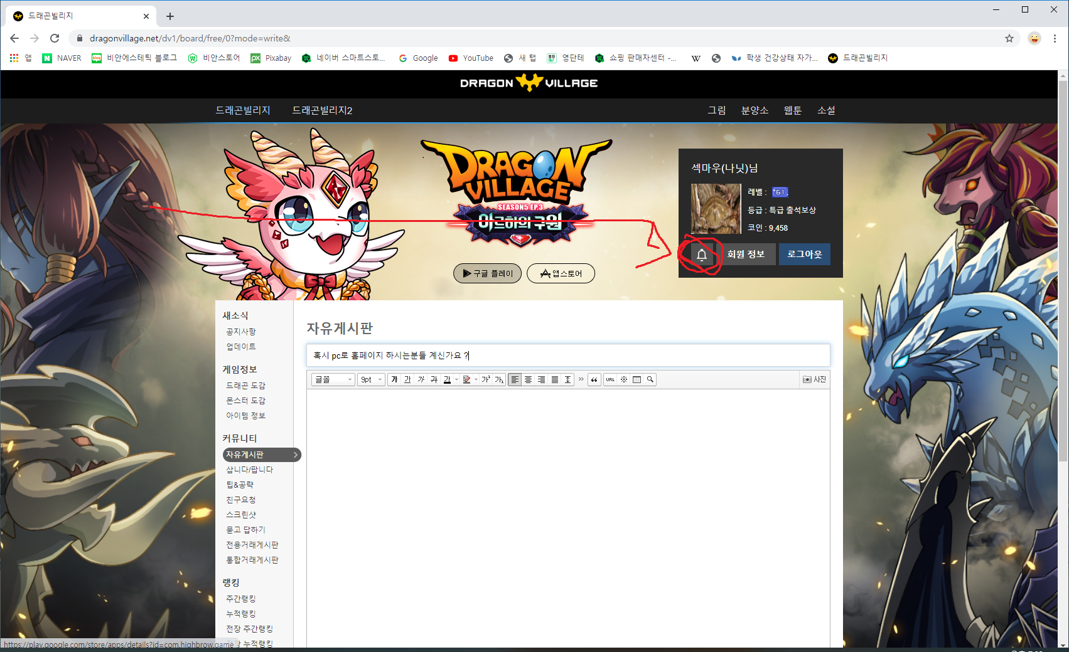The image size is (1069, 652).
Task: Apply bold formatting in editor toolbar
Action: (x=394, y=379)
